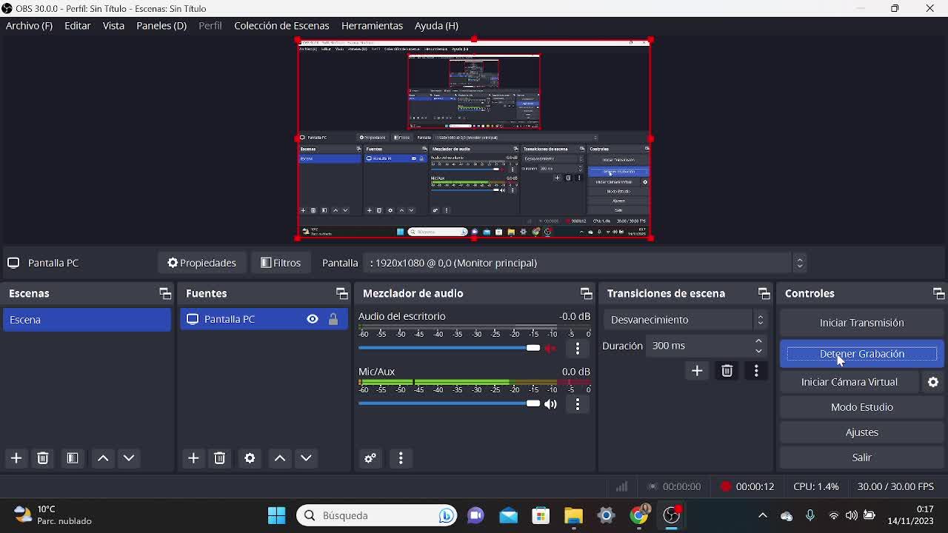948x533 pixels.
Task: Remove transition with trash icon
Action: pyautogui.click(x=727, y=371)
